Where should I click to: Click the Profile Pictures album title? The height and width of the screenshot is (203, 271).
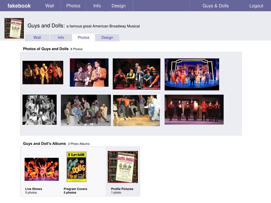click(122, 189)
